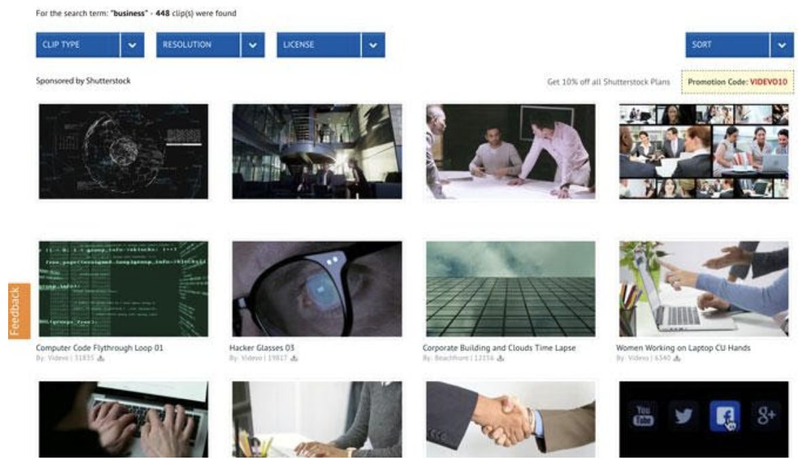This screenshot has width=798, height=459.
Task: Expand the Sort dropdown
Action: 740,45
